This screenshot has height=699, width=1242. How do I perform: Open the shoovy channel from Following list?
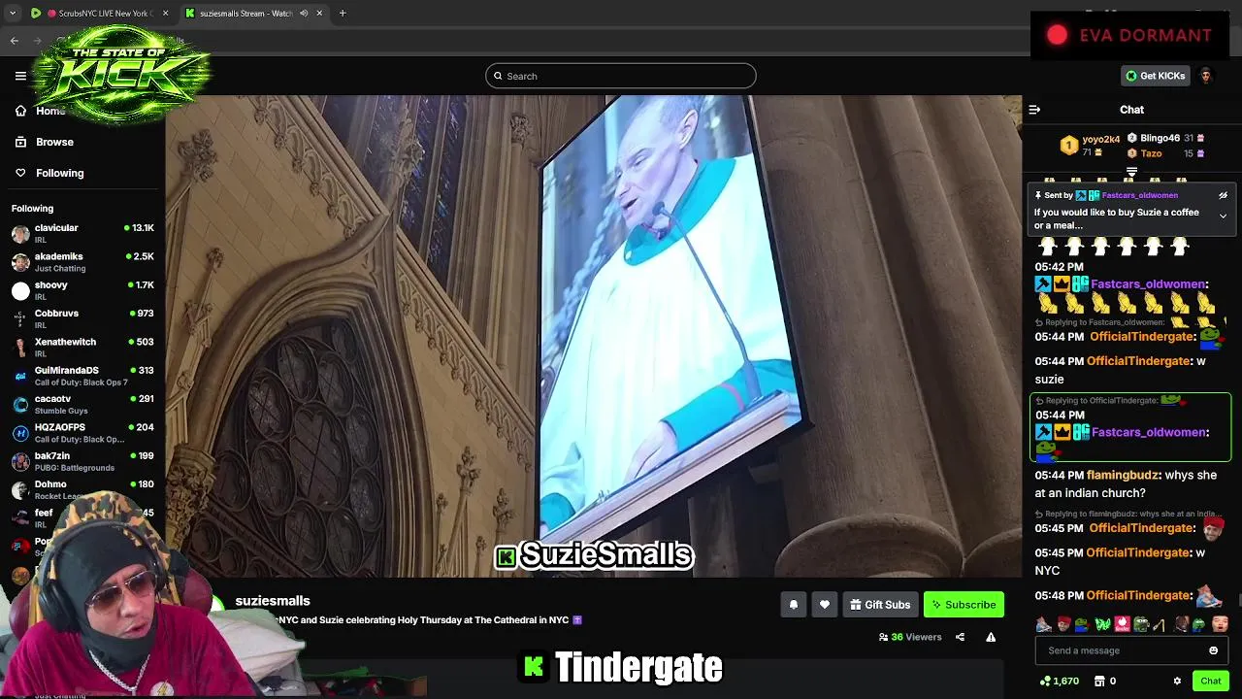pos(83,290)
